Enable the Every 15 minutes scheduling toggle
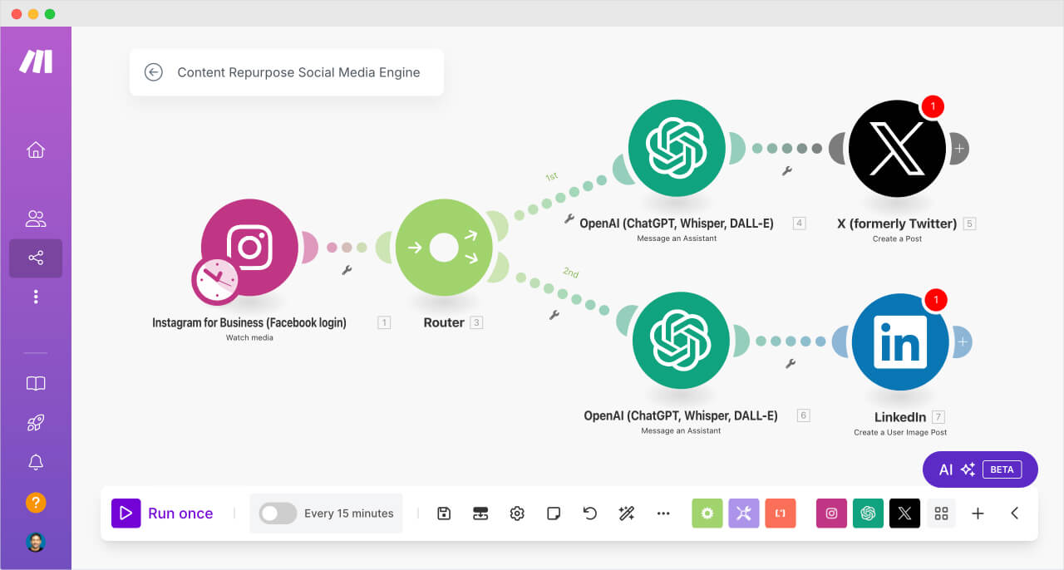 click(x=278, y=513)
